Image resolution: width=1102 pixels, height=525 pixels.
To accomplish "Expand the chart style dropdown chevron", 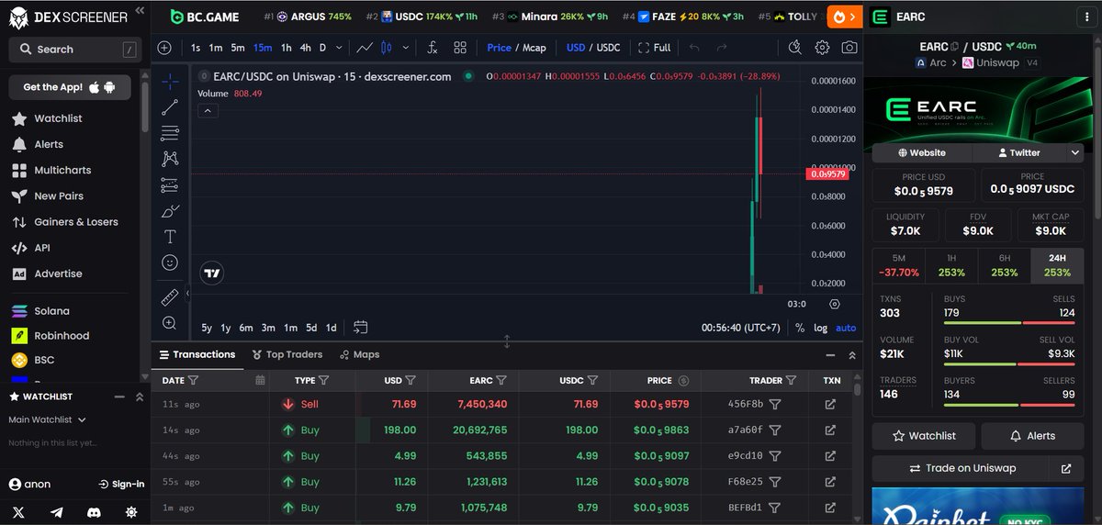I will [404, 48].
